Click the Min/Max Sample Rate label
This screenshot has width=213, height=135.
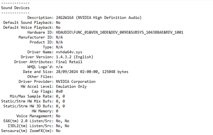point(32,96)
